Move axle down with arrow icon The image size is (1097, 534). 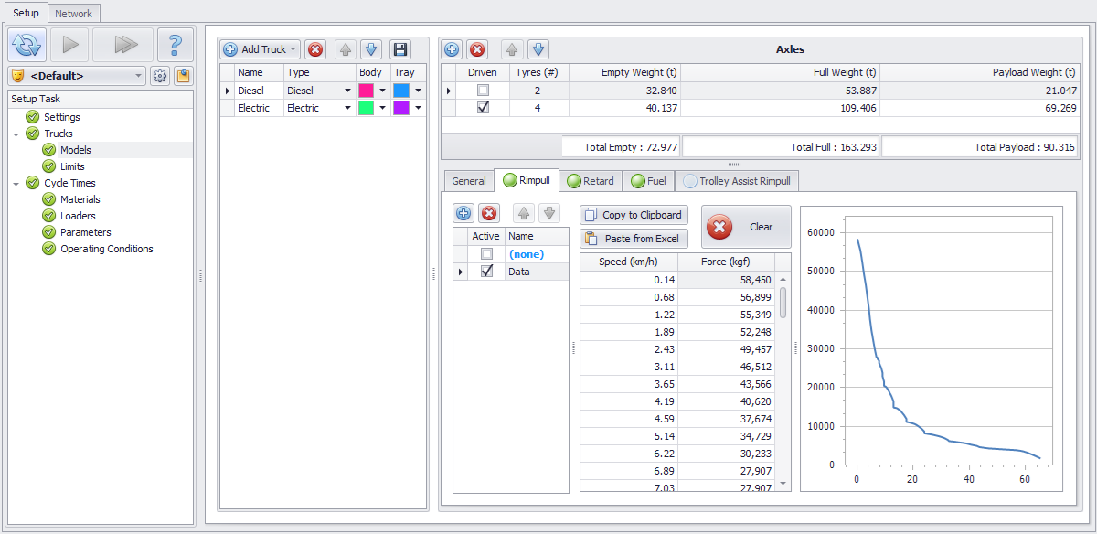tap(538, 49)
